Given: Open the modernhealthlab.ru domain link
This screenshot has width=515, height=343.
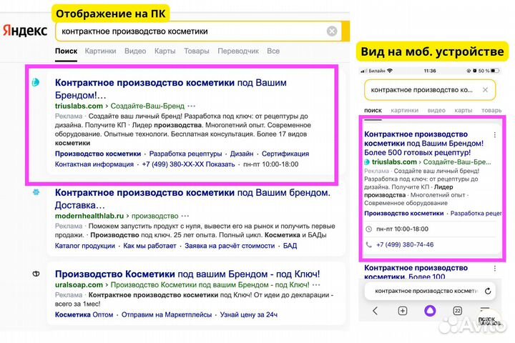Looking at the screenshot, I should click(89, 216).
